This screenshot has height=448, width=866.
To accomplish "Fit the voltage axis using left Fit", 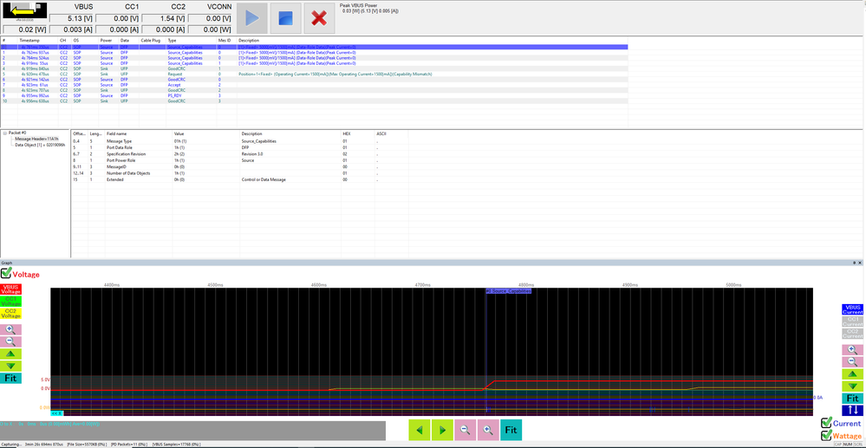I will point(10,378).
